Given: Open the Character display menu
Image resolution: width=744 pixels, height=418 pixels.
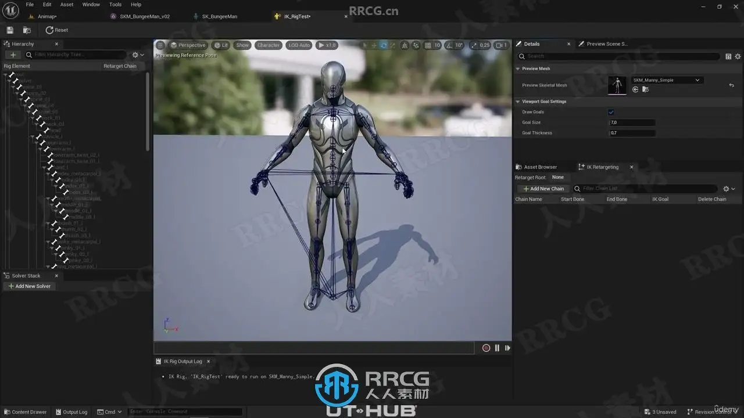Looking at the screenshot, I should 268,45.
